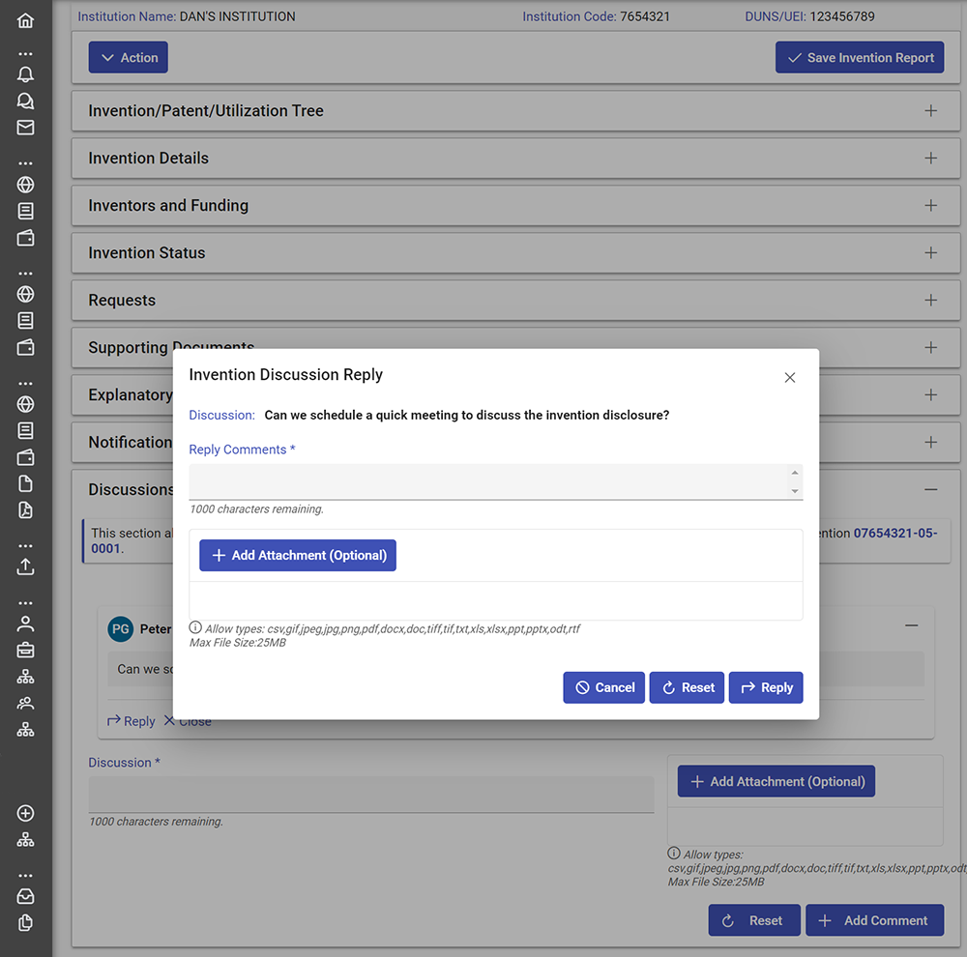The width and height of the screenshot is (967, 957).
Task: Select the PDF document icon in sidebar
Action: tap(25, 510)
